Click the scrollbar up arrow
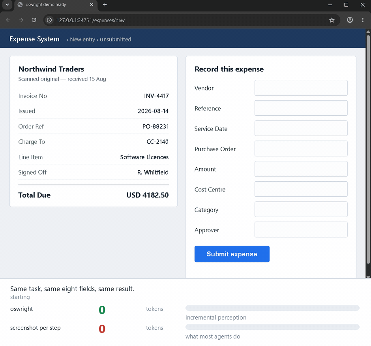This screenshot has width=371, height=346. [368, 32]
